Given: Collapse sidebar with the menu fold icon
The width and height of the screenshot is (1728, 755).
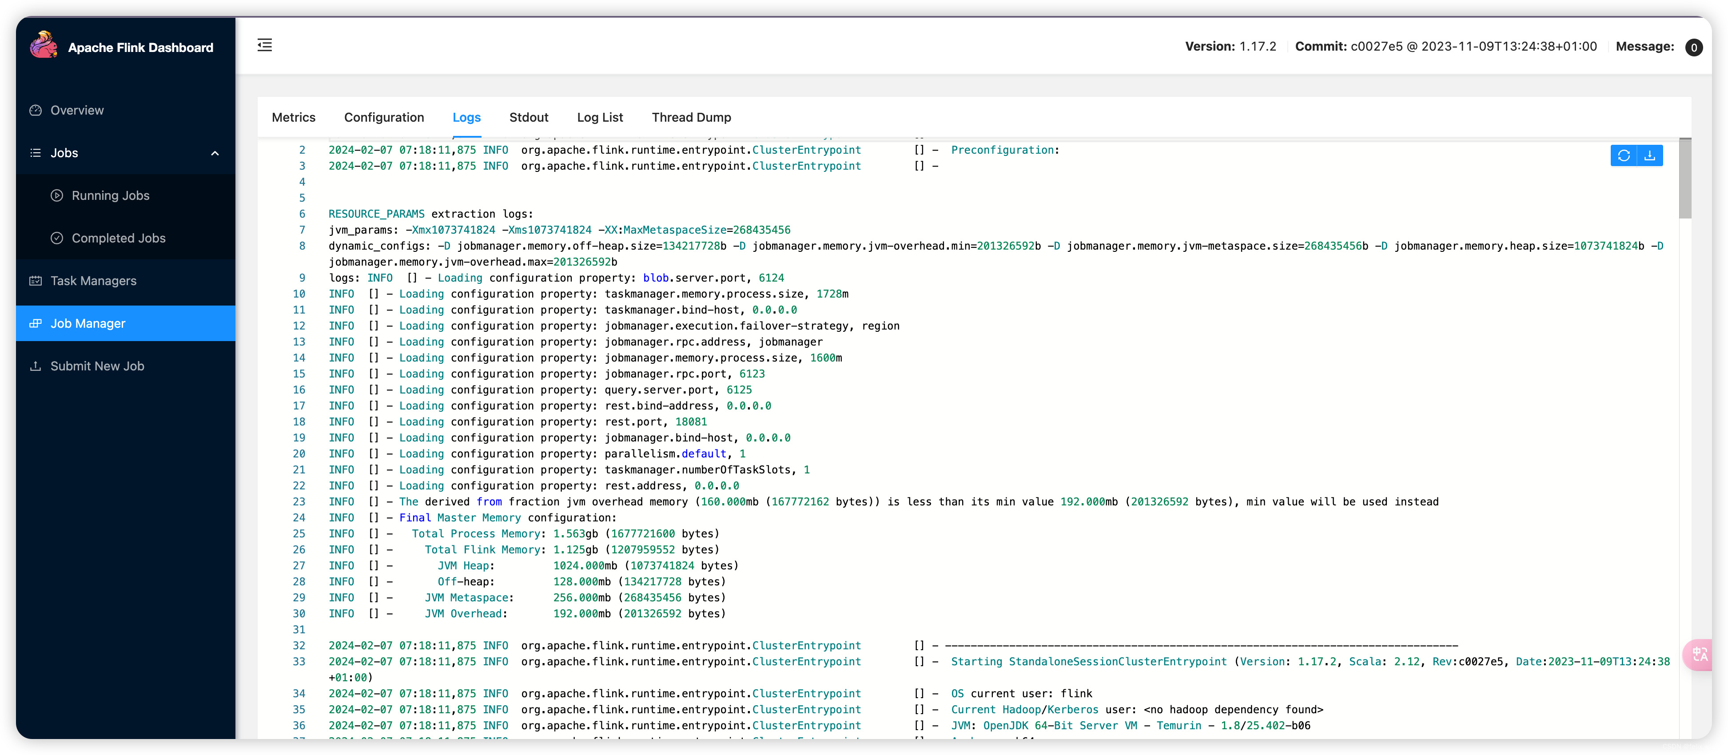Looking at the screenshot, I should tap(265, 45).
